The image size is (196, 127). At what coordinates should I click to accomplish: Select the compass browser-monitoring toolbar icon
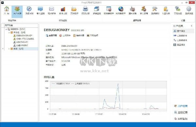[x=29, y=9]
